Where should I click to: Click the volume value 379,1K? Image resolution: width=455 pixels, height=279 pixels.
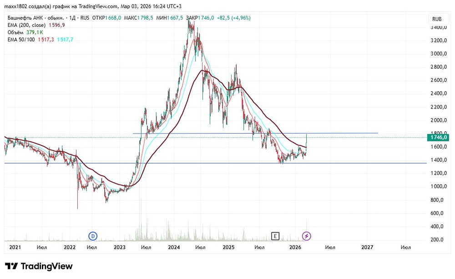(35, 32)
